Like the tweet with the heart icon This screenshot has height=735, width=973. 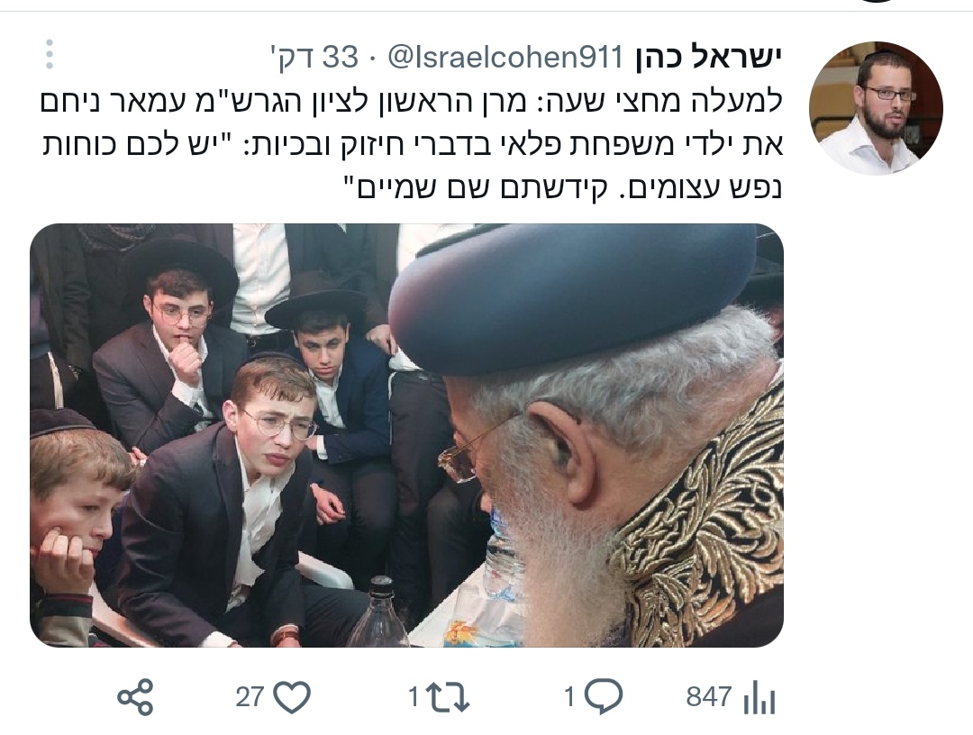[x=292, y=697]
